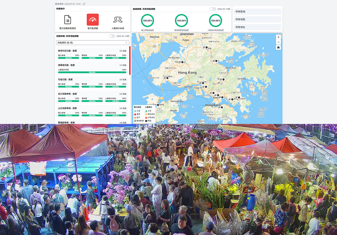This screenshot has width=337, height=235.
Task: Click green person 正常 legend icon
Action: coord(146,111)
